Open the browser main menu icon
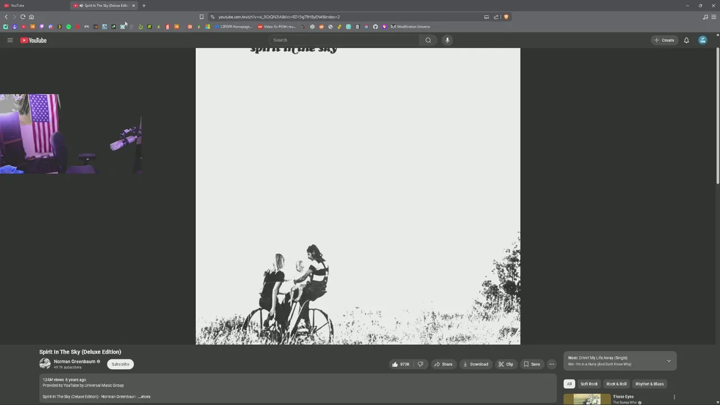 click(714, 17)
